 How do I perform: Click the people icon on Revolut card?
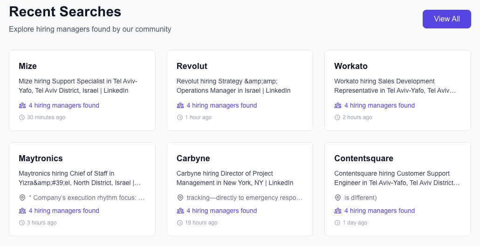click(180, 105)
